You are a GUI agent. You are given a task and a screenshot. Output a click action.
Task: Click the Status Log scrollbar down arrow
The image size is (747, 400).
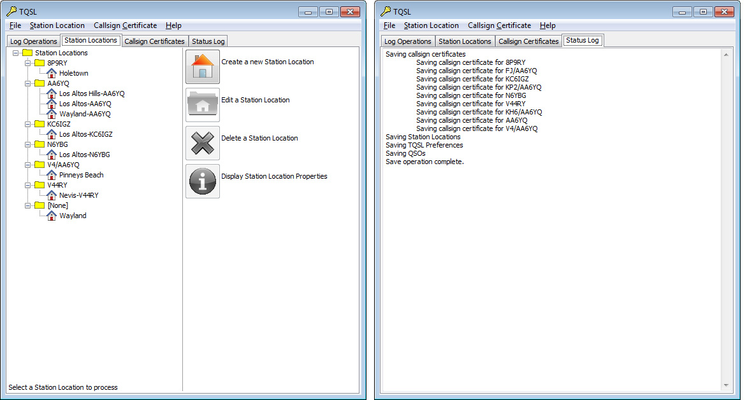(726, 385)
